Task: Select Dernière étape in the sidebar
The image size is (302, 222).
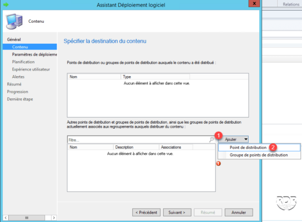Action: click(x=20, y=99)
